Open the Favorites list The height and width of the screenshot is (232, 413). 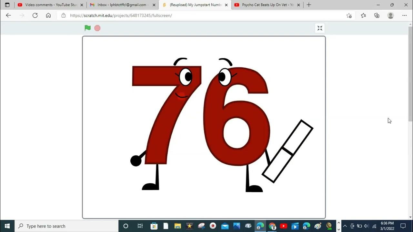point(363,15)
